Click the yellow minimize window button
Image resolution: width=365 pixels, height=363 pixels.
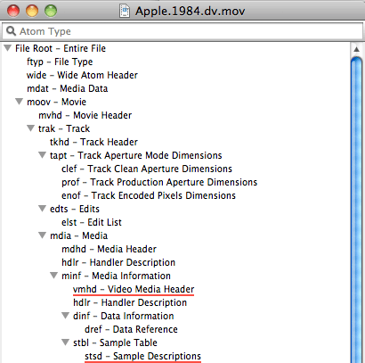32,11
